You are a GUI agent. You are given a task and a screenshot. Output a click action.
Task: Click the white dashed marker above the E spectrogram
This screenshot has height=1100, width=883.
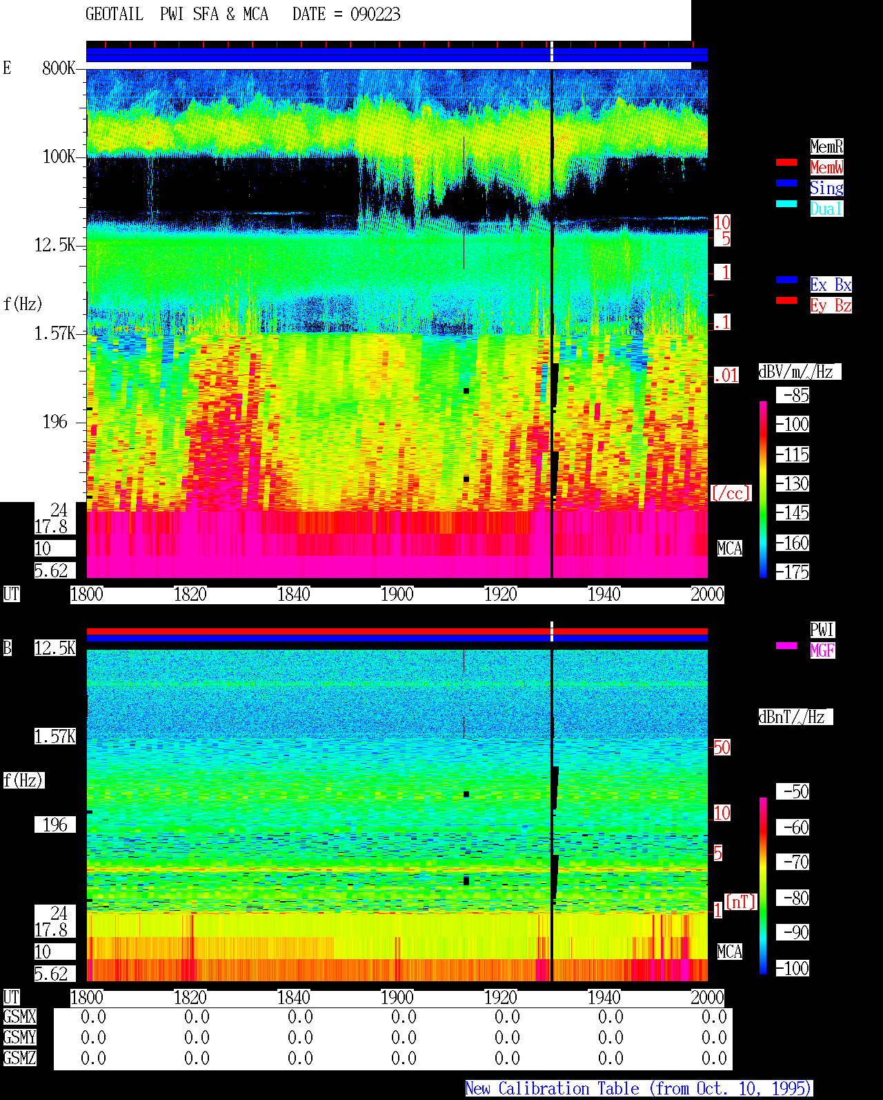(552, 51)
